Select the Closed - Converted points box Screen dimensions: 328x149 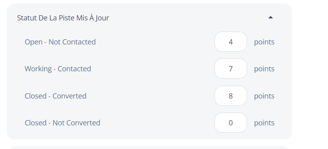231,96
